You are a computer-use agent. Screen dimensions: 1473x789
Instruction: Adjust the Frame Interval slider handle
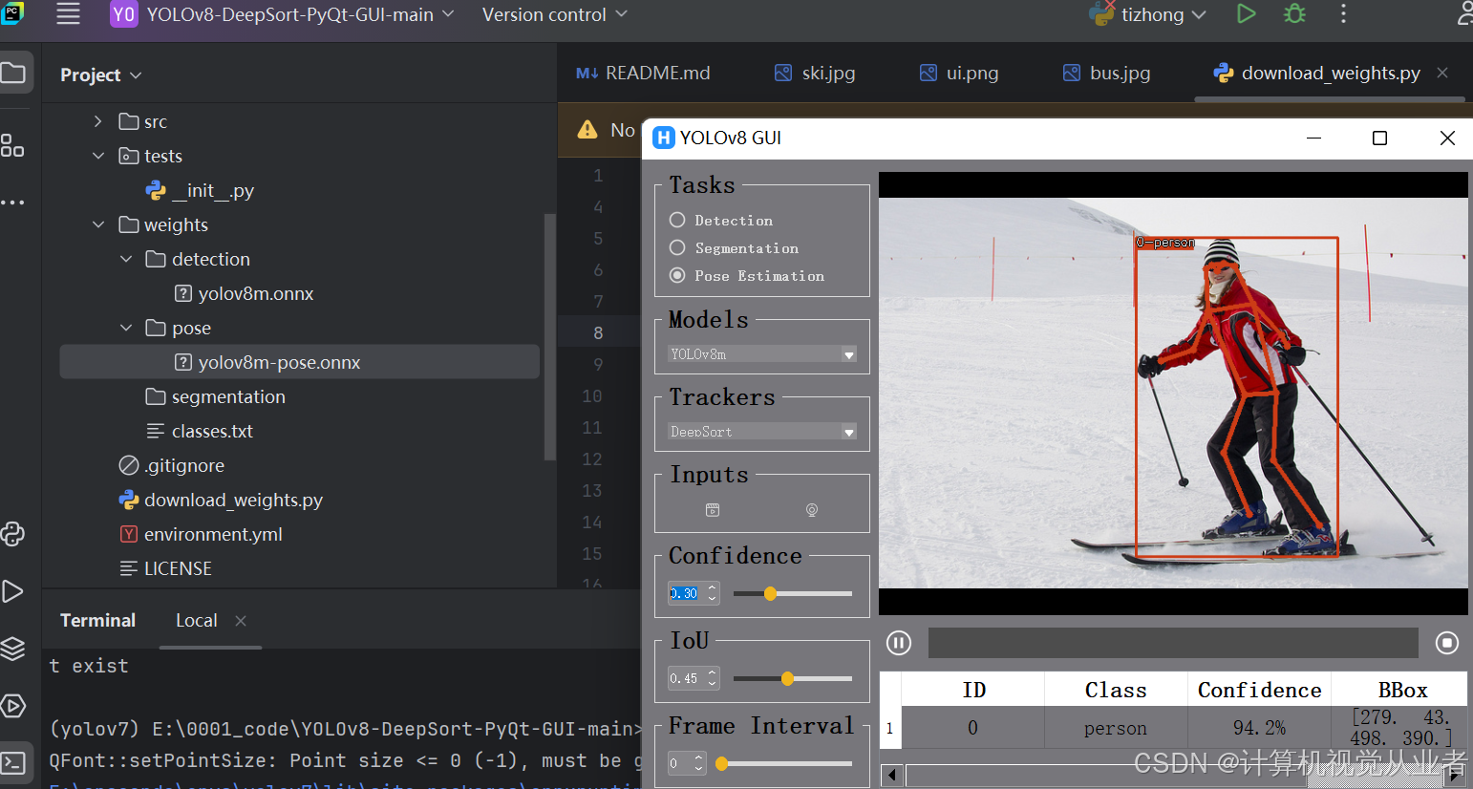pos(721,763)
